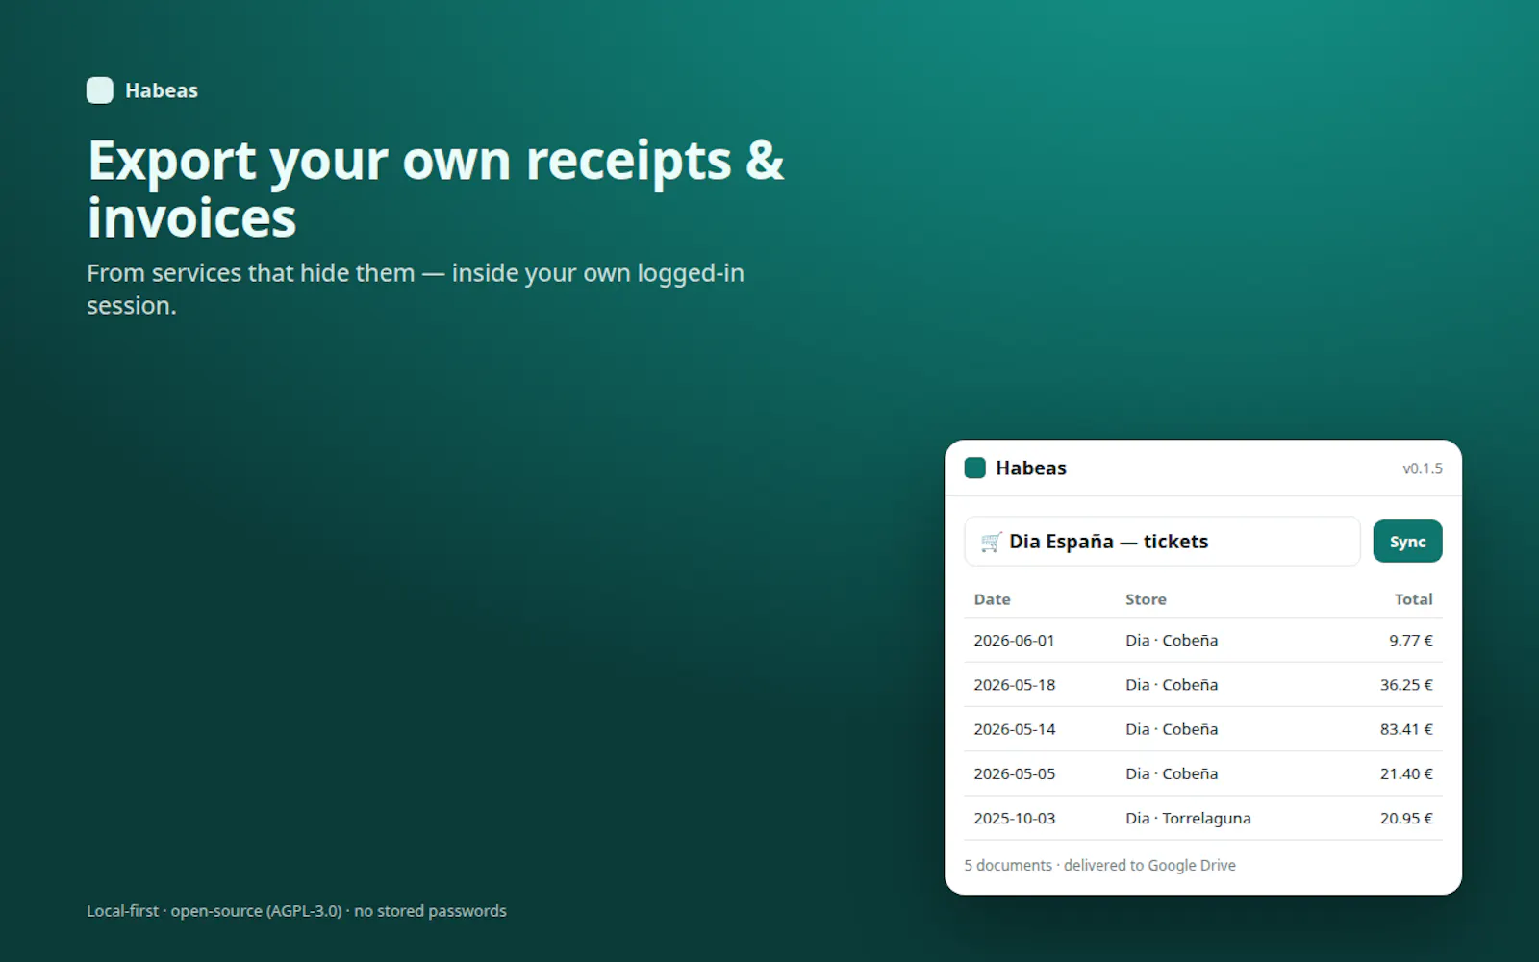Select the 2026-06-01 date cell
The image size is (1539, 962).
(1014, 641)
